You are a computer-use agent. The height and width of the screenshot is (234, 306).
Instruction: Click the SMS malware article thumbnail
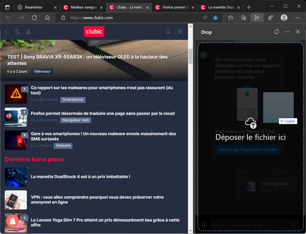pos(16,140)
